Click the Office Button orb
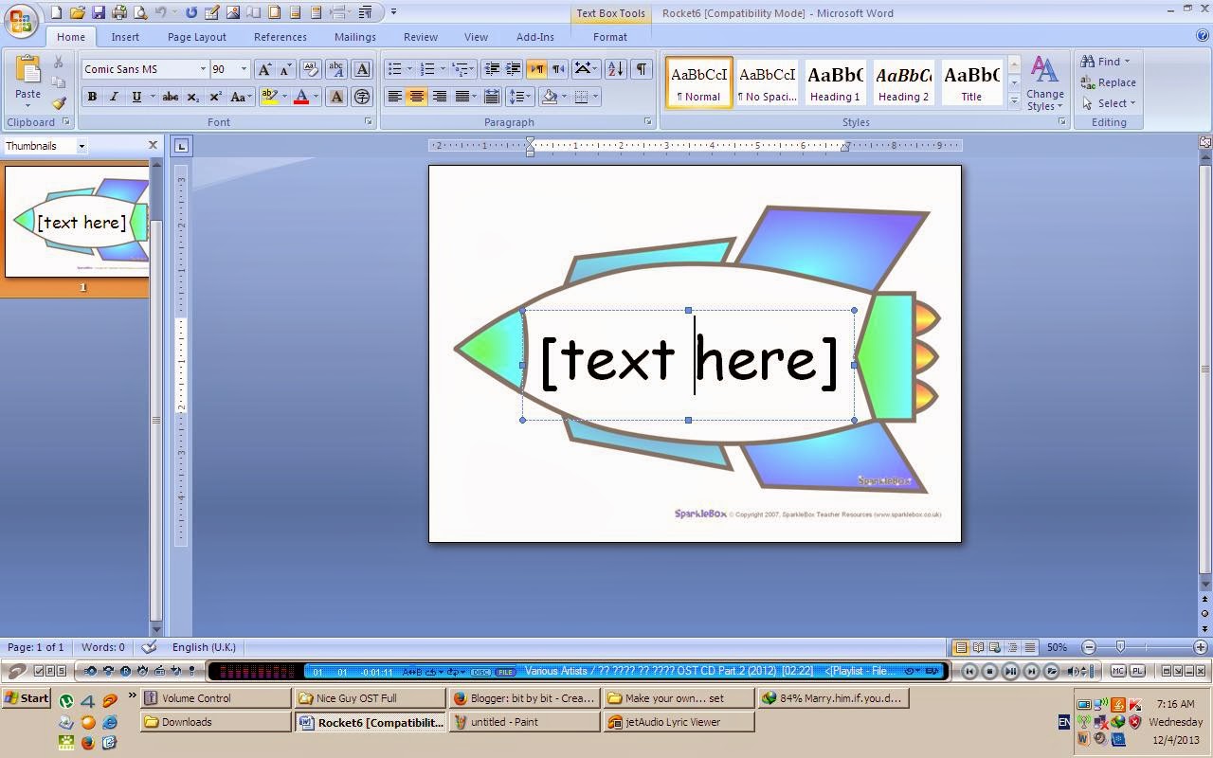 pos(20,21)
